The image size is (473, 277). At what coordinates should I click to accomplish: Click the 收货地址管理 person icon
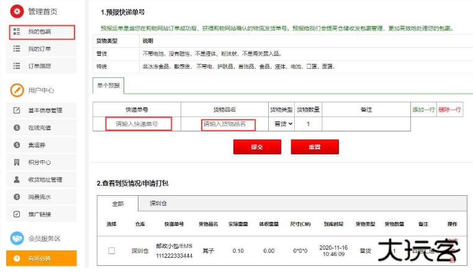coord(17,180)
